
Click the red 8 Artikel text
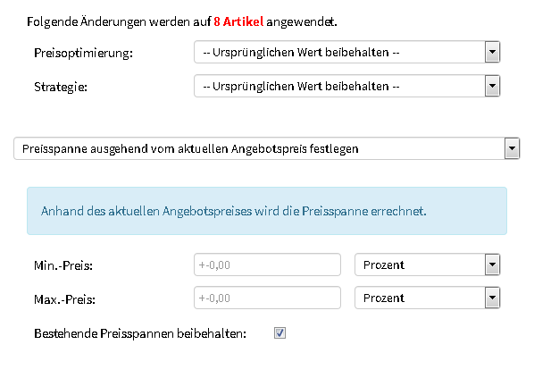(238, 21)
